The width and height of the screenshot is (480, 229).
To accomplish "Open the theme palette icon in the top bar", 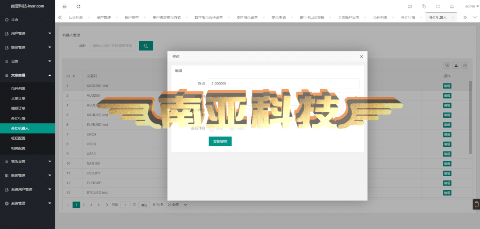I will point(410,7).
